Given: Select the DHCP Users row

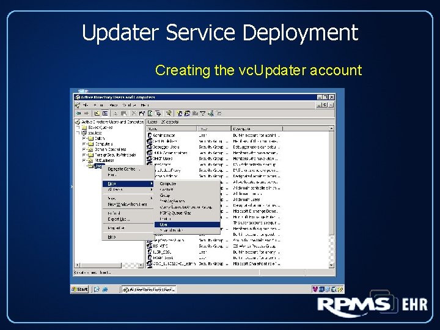Looking at the screenshot, I should (214, 158).
